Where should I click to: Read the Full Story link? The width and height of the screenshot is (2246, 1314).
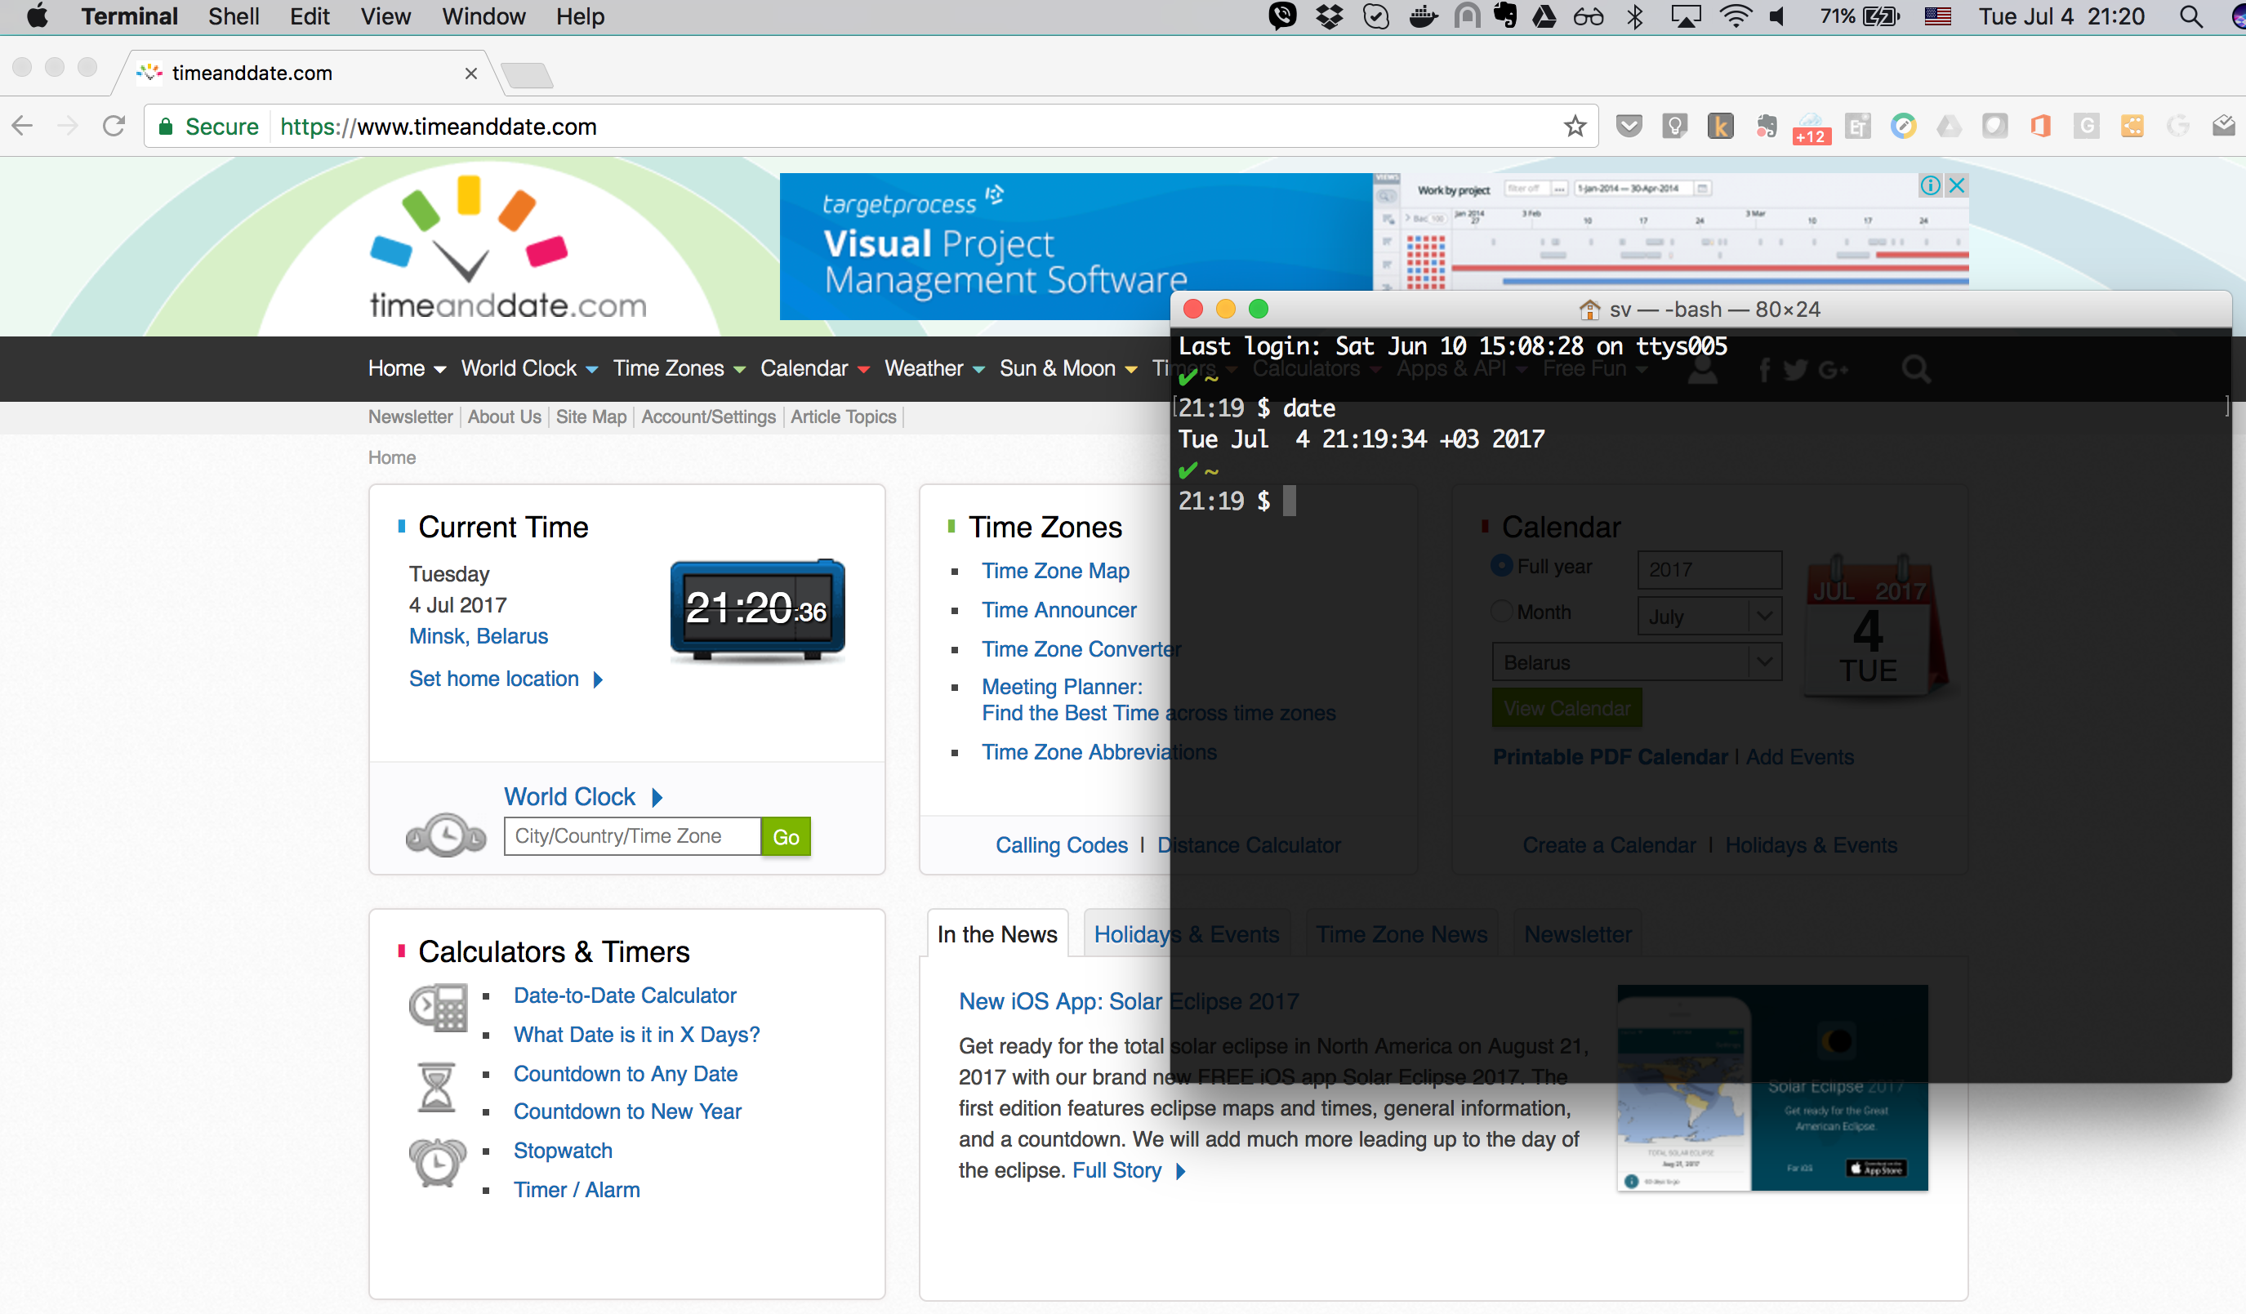1129,1169
